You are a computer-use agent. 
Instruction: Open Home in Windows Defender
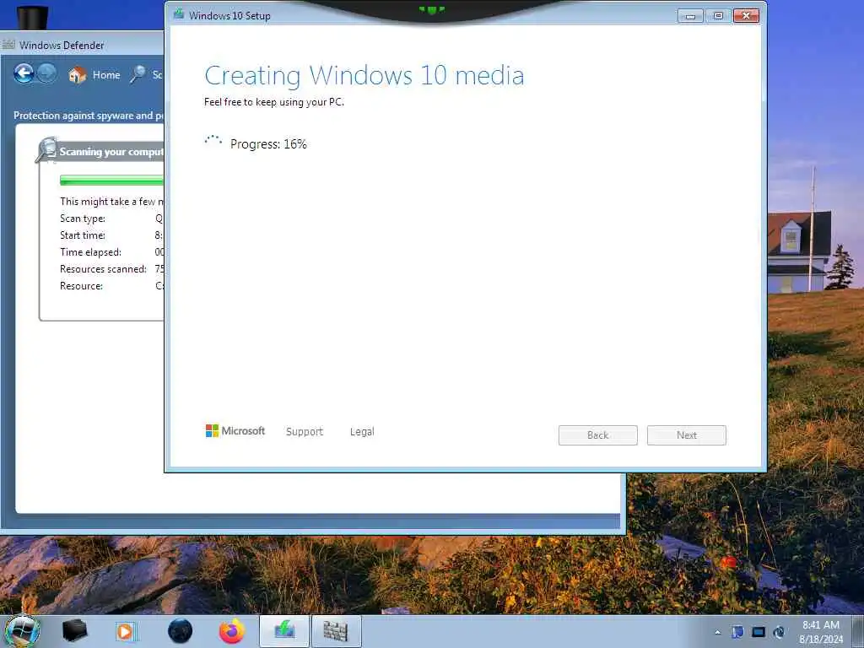[x=94, y=75]
